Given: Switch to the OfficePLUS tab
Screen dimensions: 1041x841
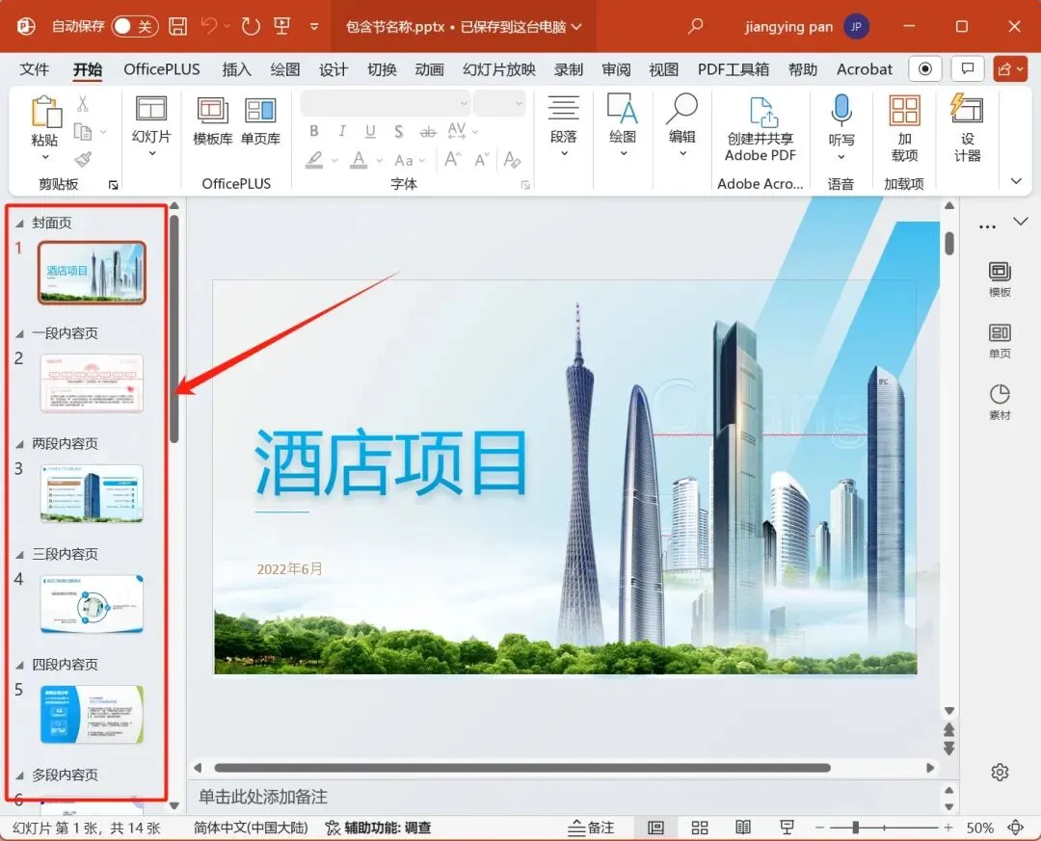Looking at the screenshot, I should tap(161, 69).
